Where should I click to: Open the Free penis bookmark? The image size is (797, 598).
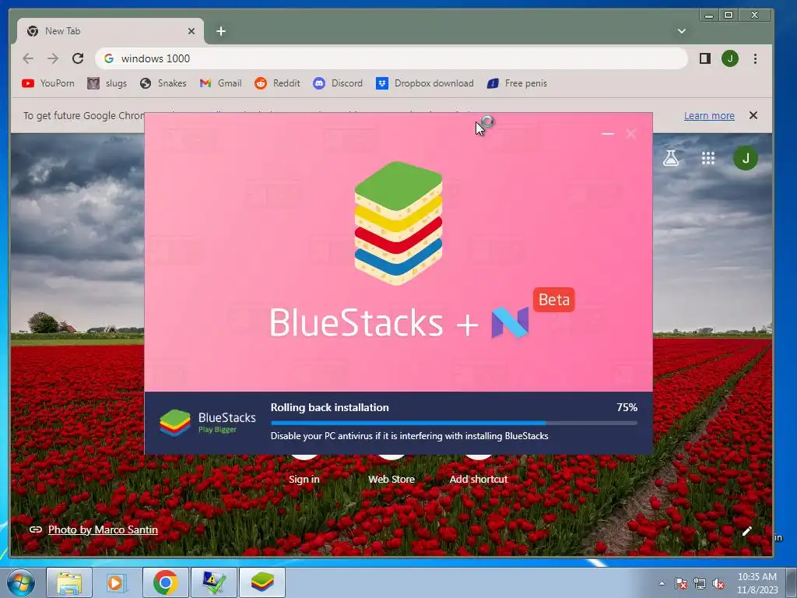click(x=517, y=83)
